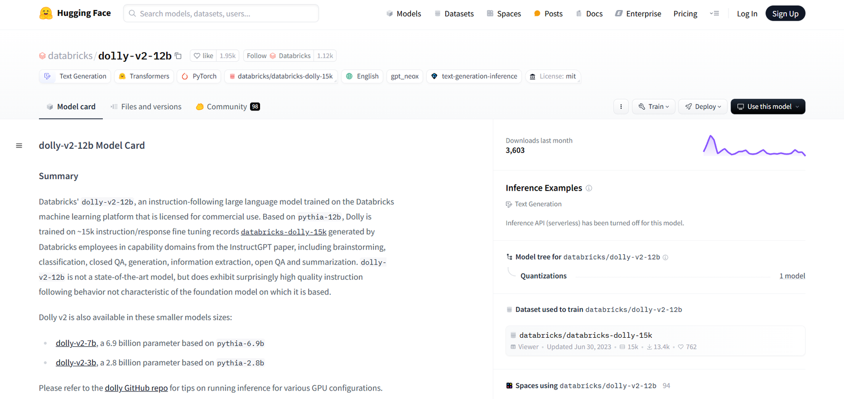Open the Community tab
Image resolution: width=844 pixels, height=399 pixels.
coord(227,107)
